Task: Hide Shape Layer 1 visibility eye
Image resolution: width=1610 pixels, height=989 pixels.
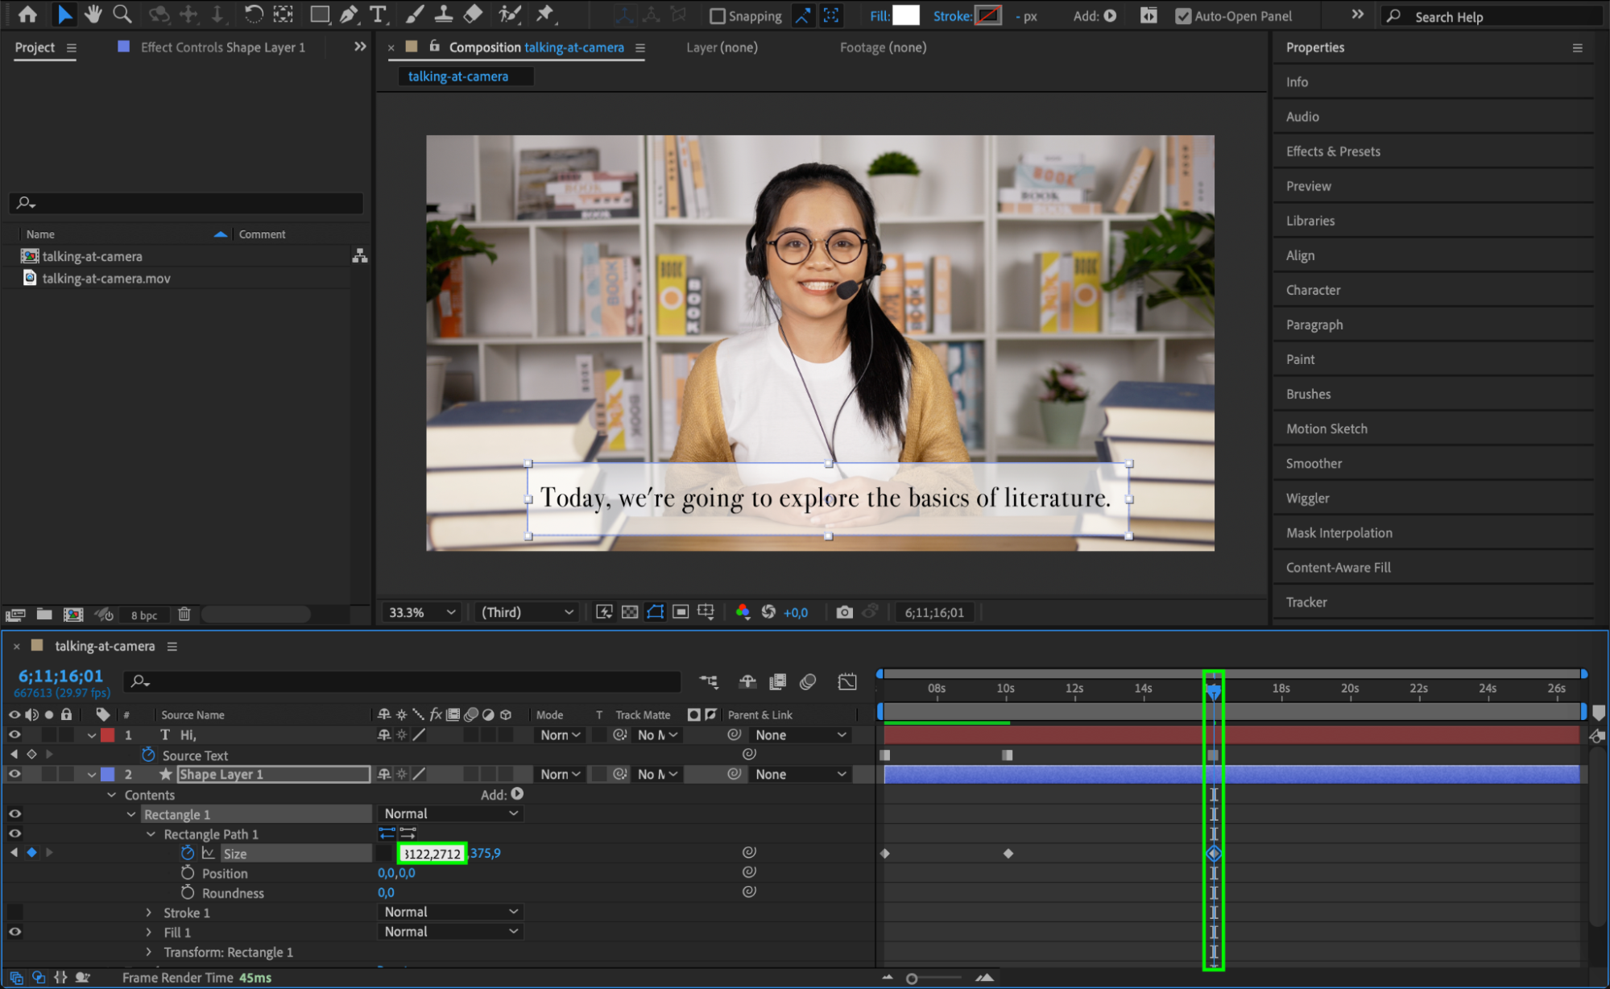Action: click(14, 774)
